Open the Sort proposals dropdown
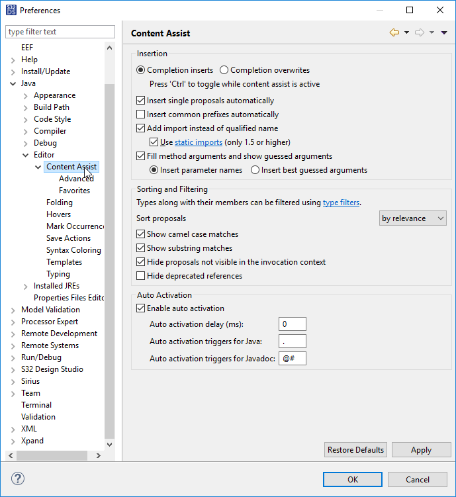 (413, 218)
